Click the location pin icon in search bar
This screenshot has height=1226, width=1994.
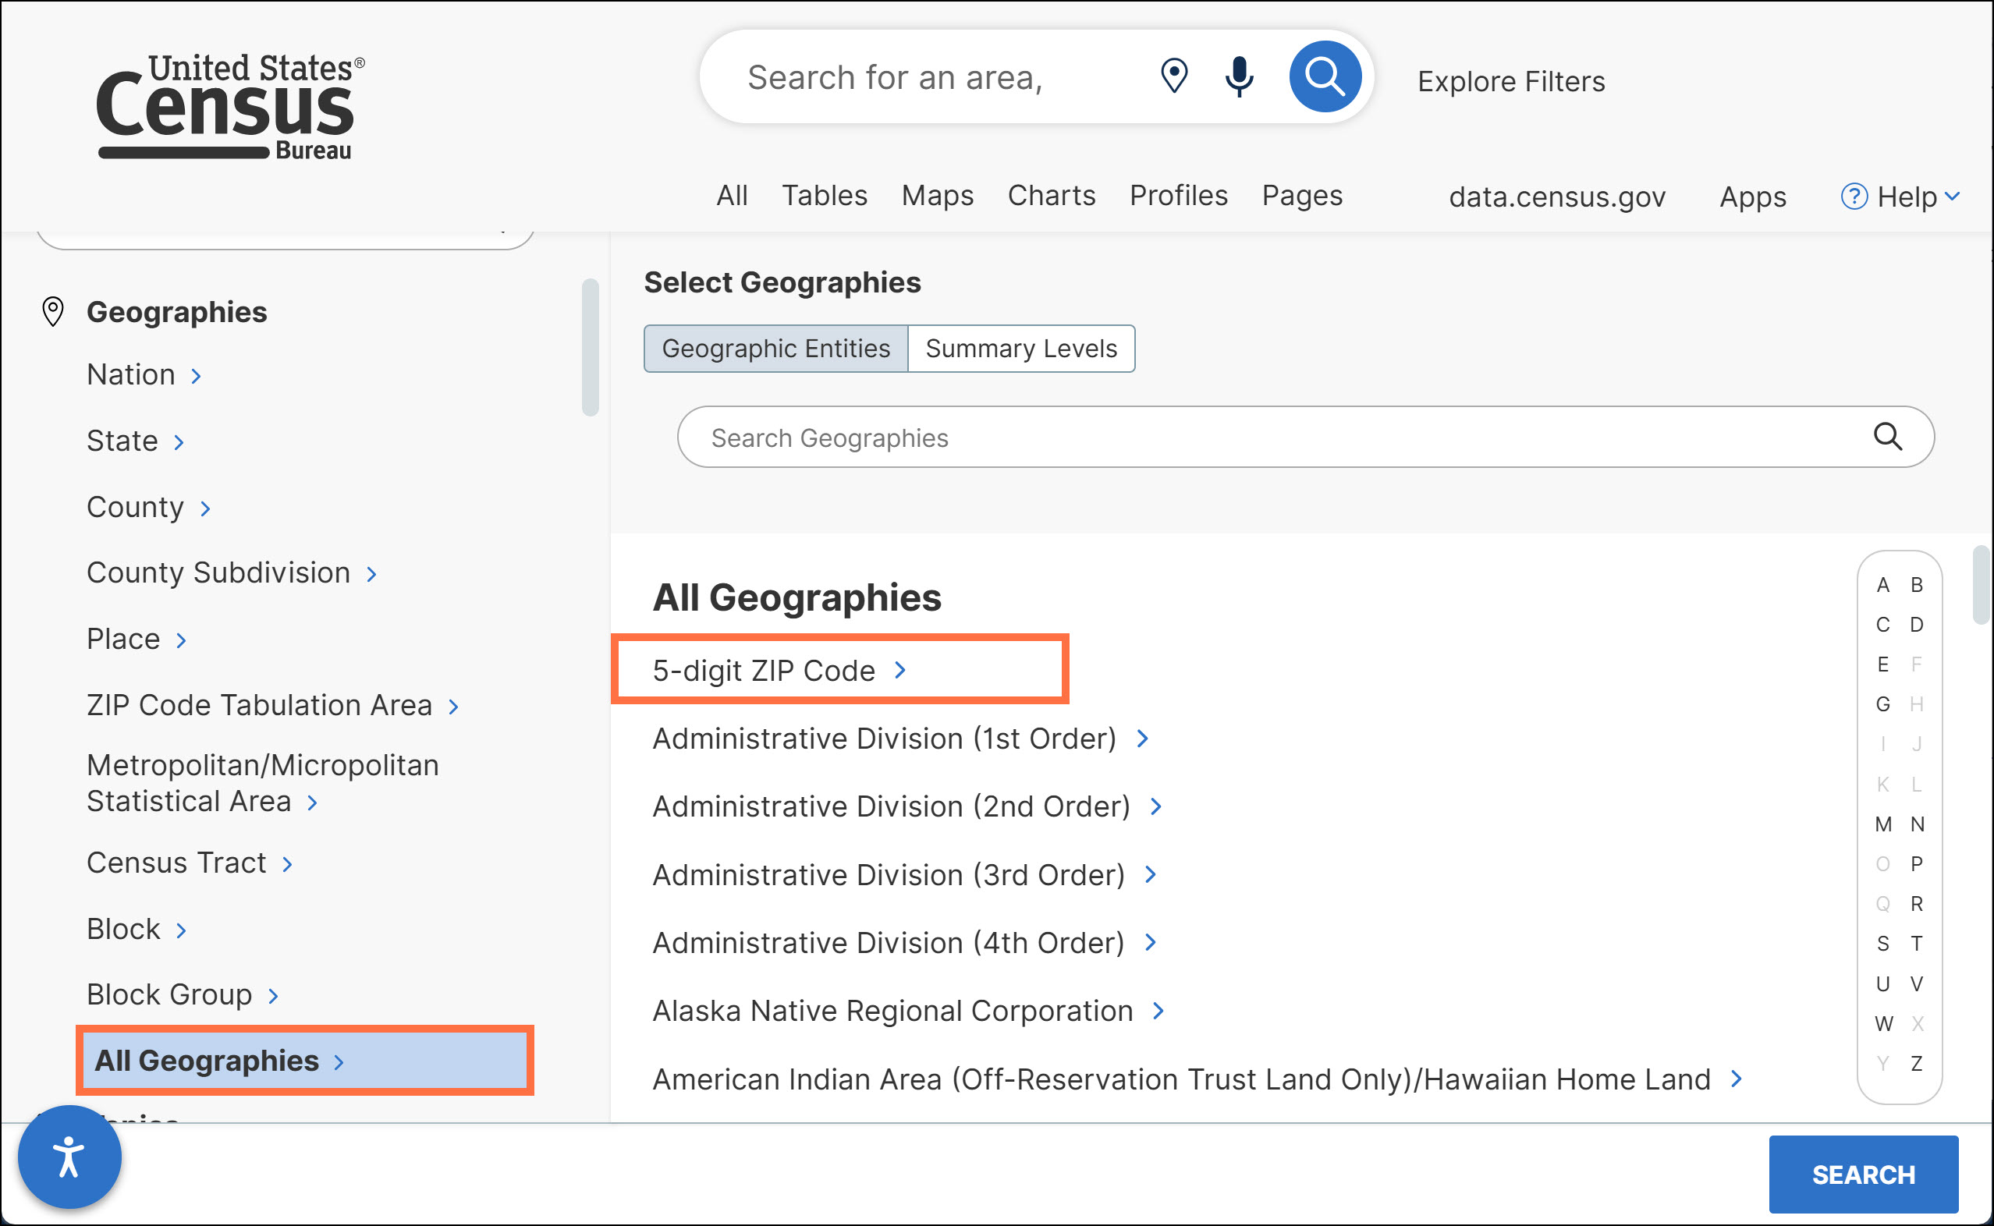pos(1173,77)
